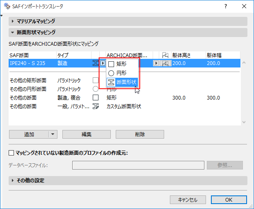The image size is (254, 209).
Task: Close the SAF translator dialog
Action: click(x=244, y=6)
